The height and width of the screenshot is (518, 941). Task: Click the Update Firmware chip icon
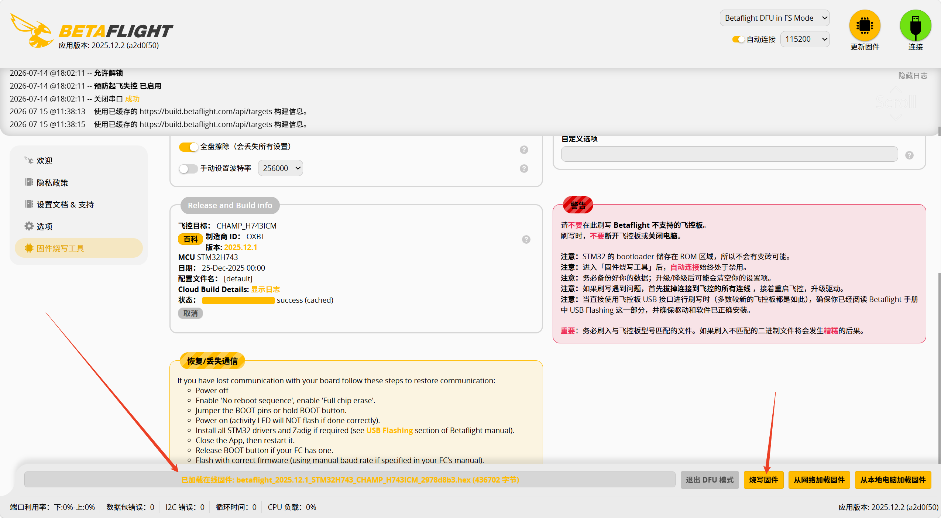(865, 25)
